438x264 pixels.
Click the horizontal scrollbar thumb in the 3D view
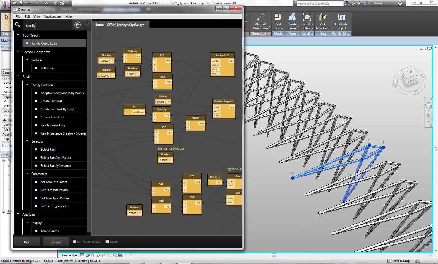(x=274, y=255)
